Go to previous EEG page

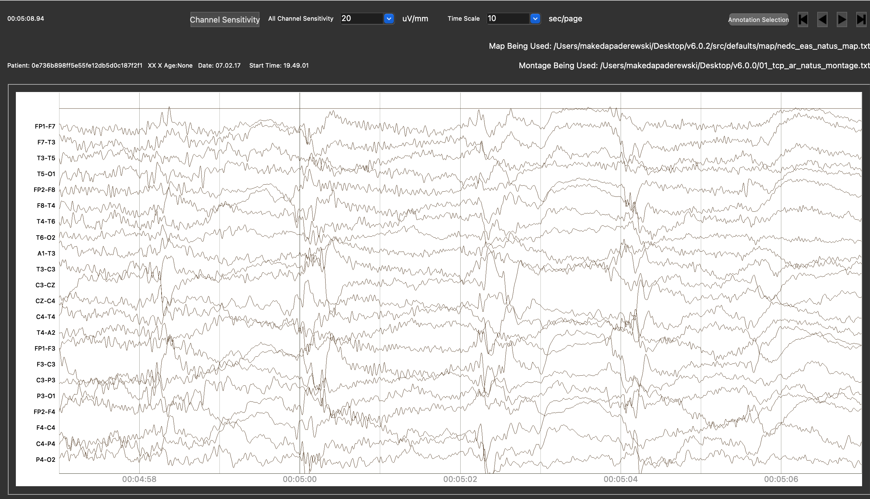tap(822, 19)
